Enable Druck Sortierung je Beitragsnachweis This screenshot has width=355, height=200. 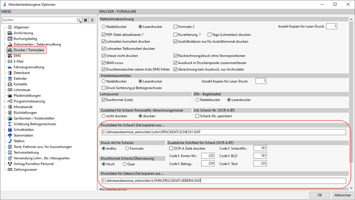coord(104,88)
